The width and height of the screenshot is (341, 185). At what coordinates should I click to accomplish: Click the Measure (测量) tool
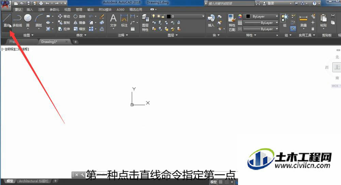click(303, 21)
